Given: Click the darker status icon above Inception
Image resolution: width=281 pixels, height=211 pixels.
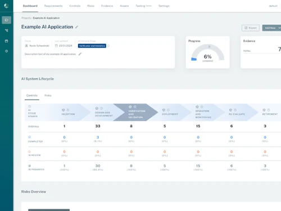Looking at the screenshot, I should [64, 110].
